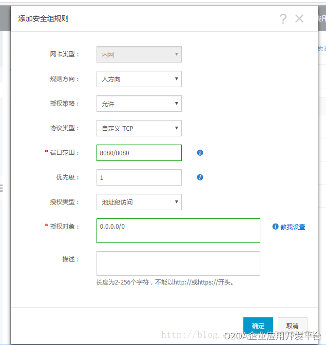326x345 pixels.
Task: Click info icon next to 优先级 field
Action: (x=200, y=177)
